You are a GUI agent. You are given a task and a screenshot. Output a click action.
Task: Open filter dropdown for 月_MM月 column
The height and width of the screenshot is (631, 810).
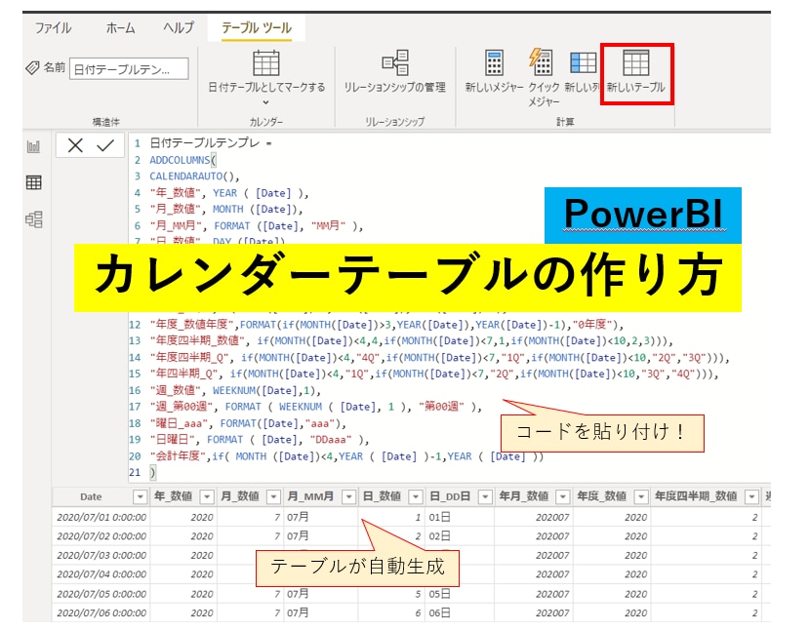349,496
